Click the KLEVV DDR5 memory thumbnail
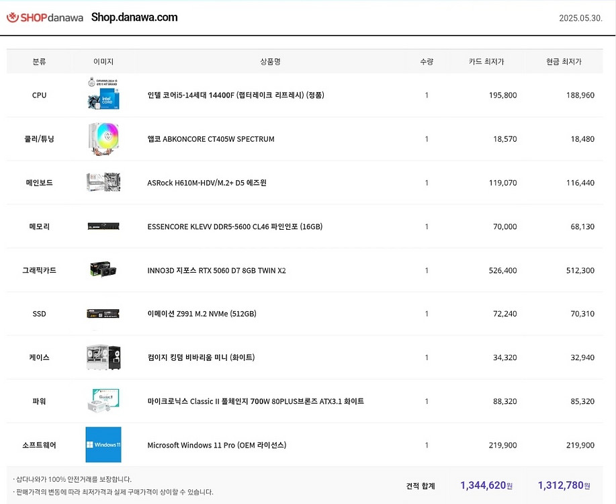The width and height of the screenshot is (616, 504). 103,226
